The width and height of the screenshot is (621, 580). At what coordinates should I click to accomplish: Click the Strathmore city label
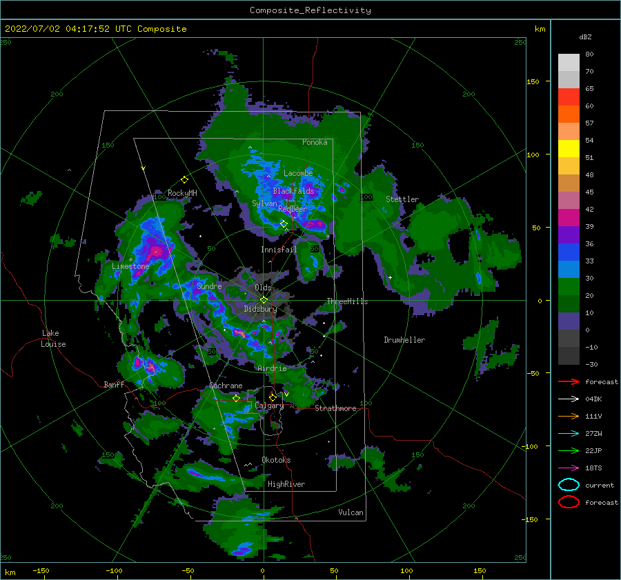click(335, 408)
